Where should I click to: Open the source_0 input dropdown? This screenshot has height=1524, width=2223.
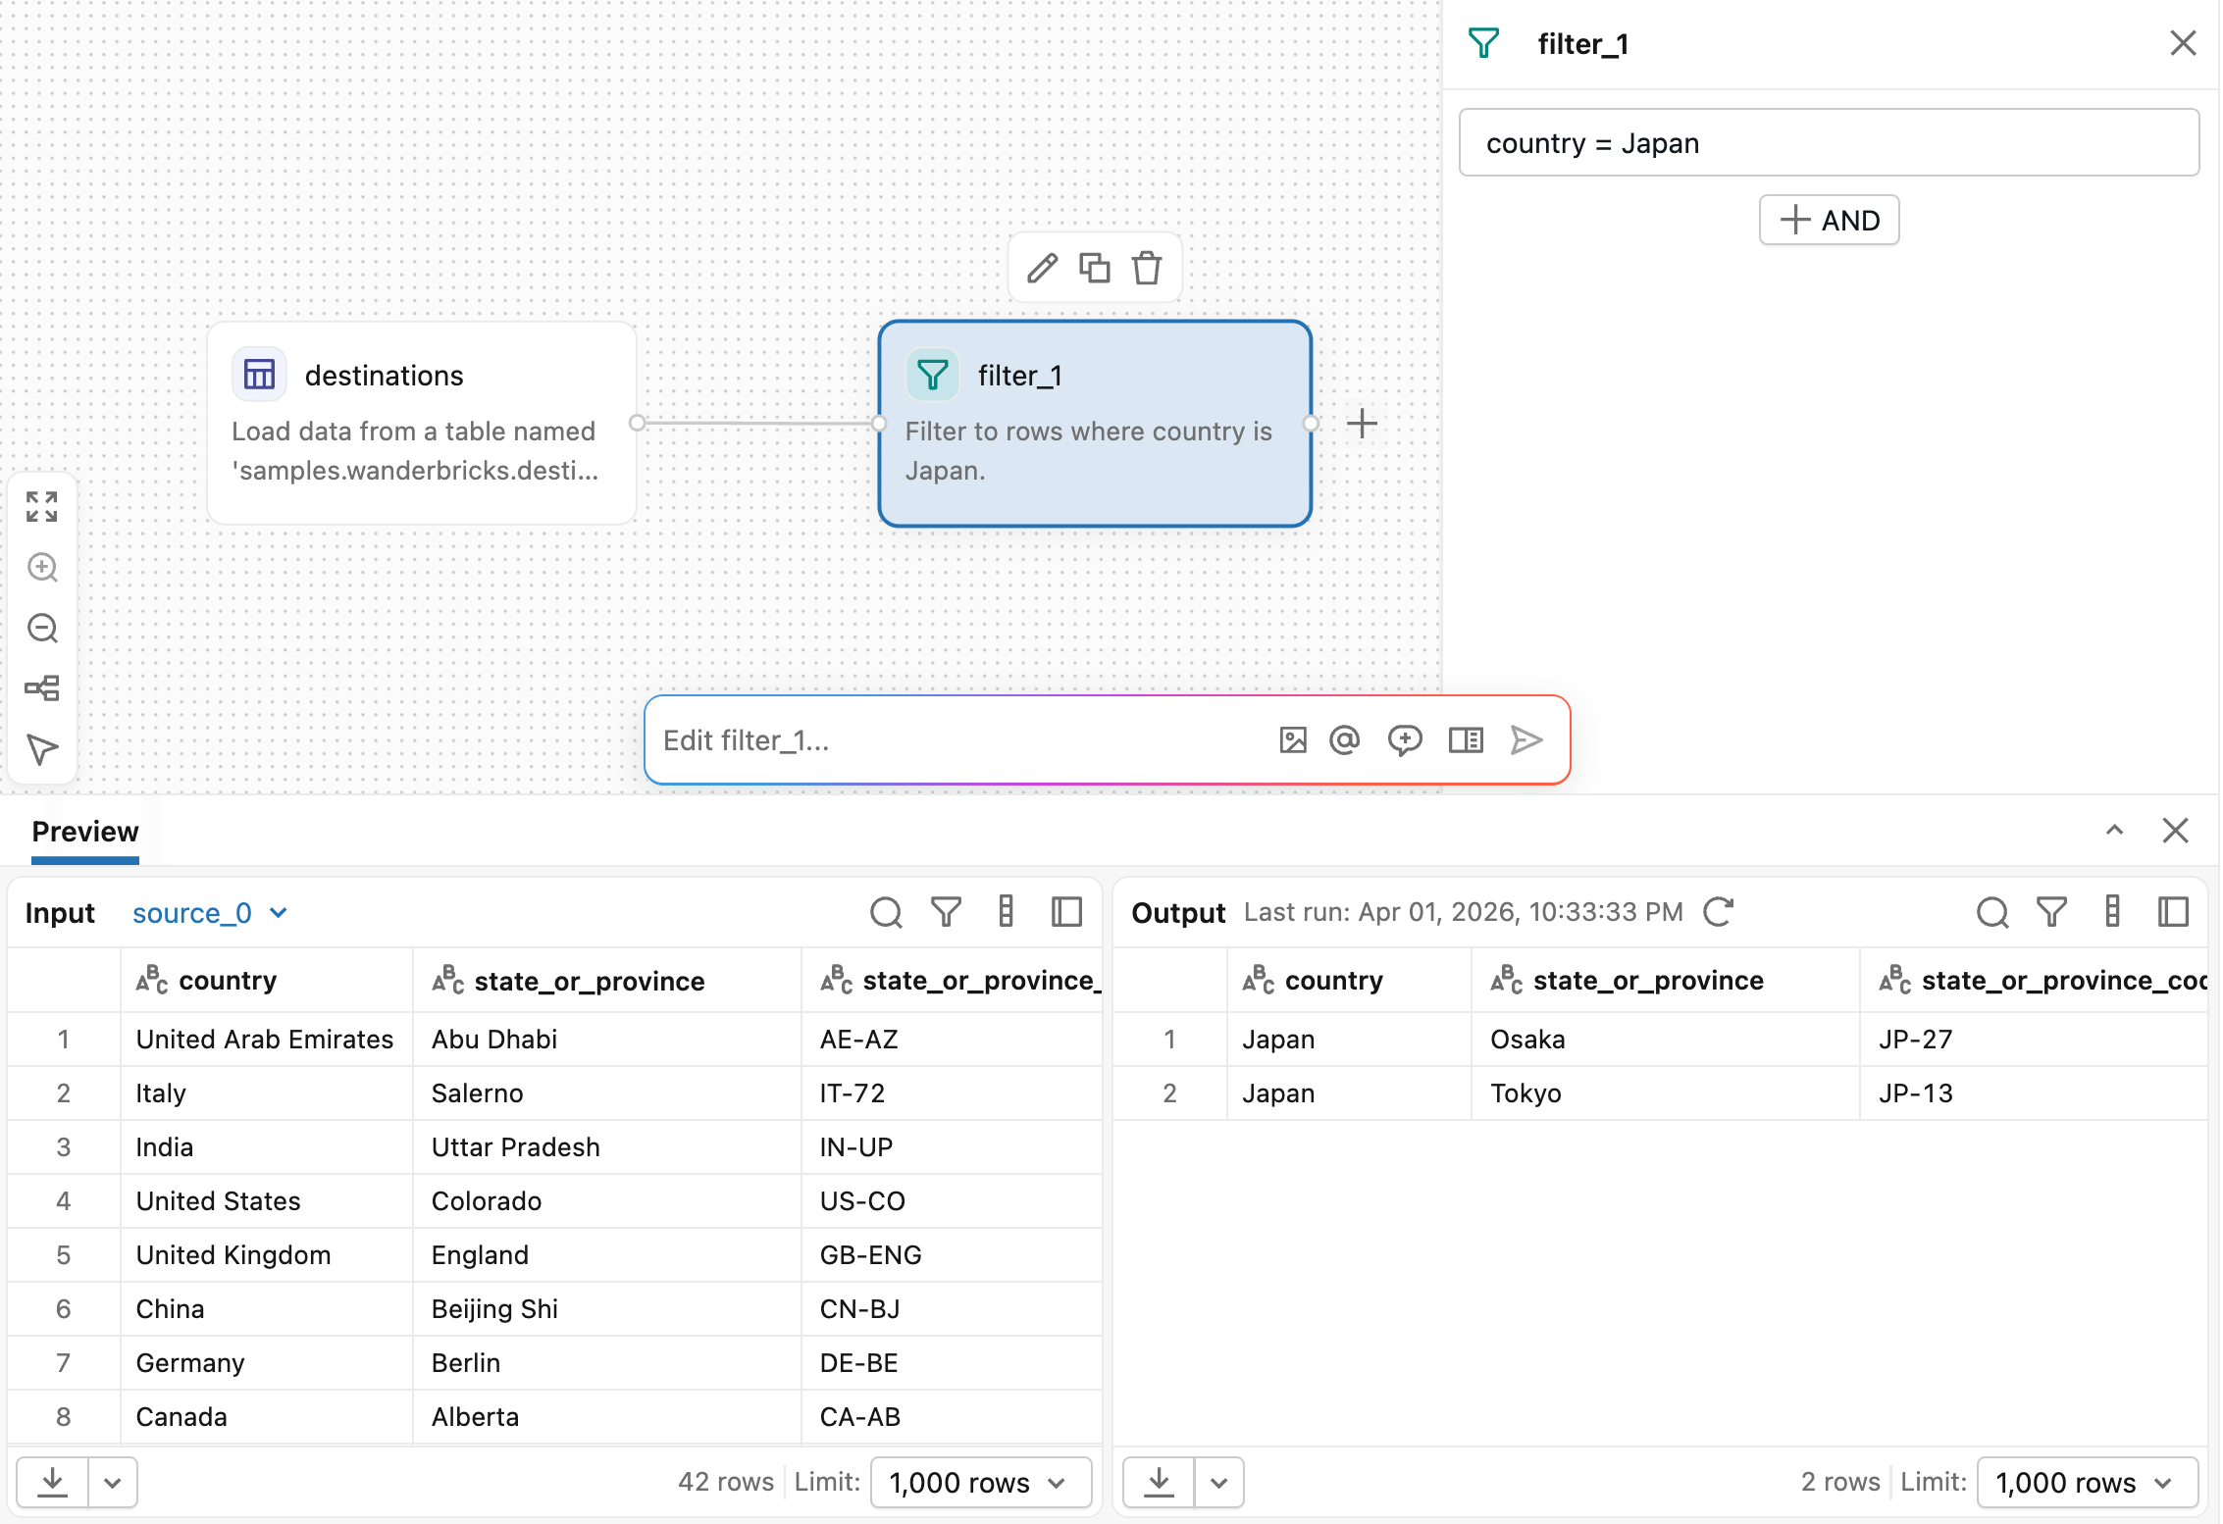pyautogui.click(x=210, y=913)
